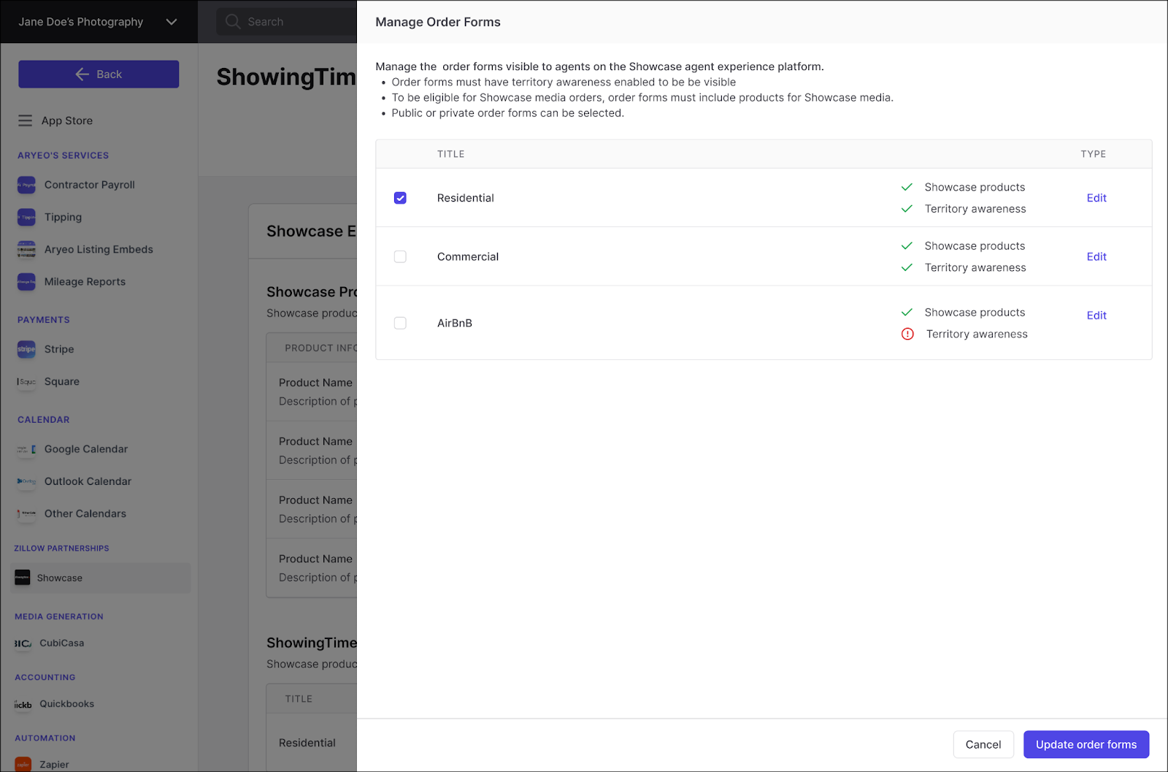This screenshot has height=772, width=1168.
Task: Uncheck the Residential order form checkbox
Action: 400,198
